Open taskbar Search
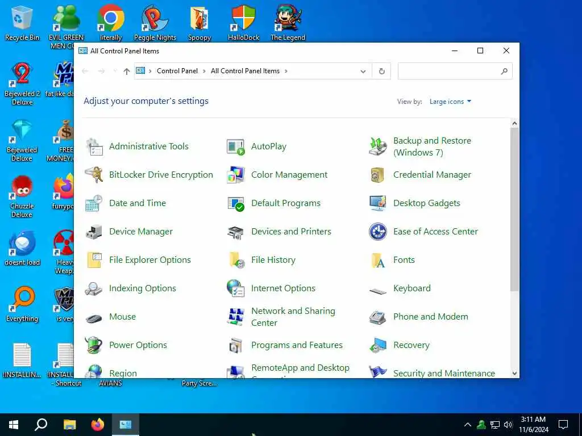 pyautogui.click(x=41, y=425)
